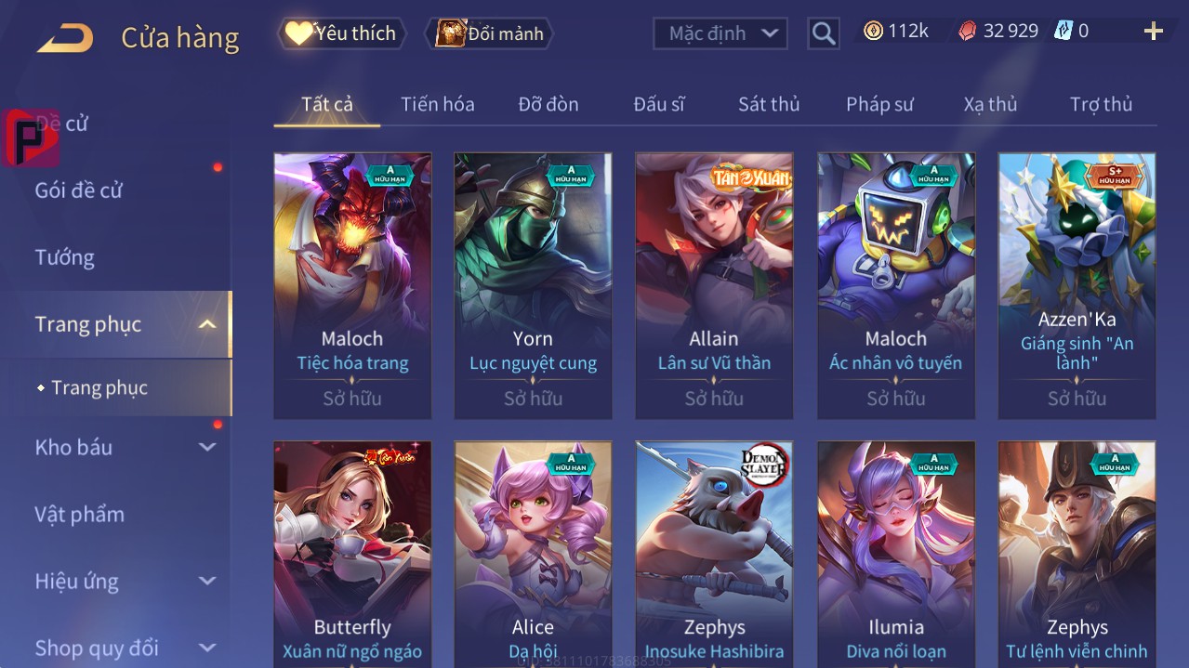The image size is (1189, 668).
Task: Open Yêu thích favorites heart button
Action: [x=341, y=33]
